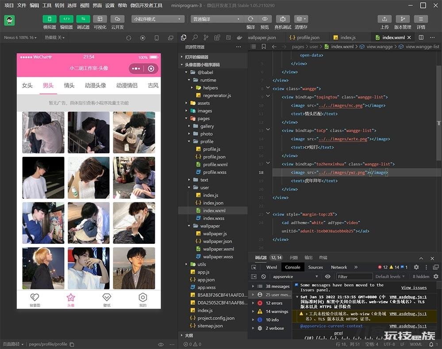Toggle the console live expression eye
This screenshot has height=349, width=442.
pyautogui.click(x=327, y=277)
